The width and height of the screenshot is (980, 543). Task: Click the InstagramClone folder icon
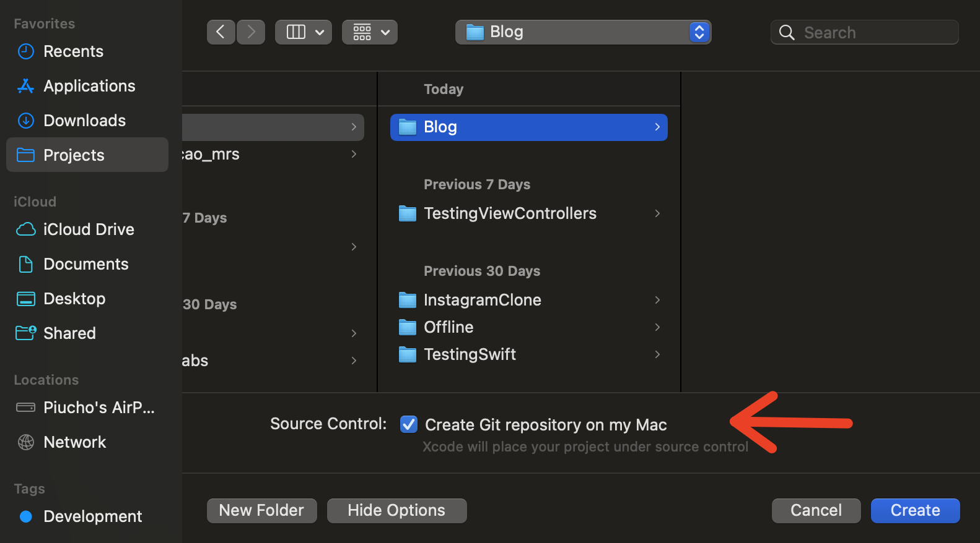pos(408,300)
